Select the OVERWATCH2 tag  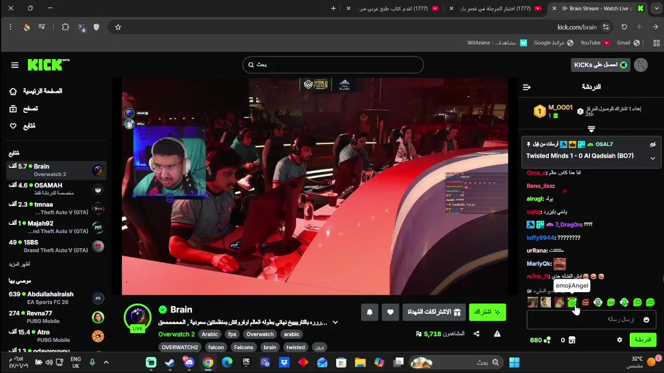tap(179, 347)
